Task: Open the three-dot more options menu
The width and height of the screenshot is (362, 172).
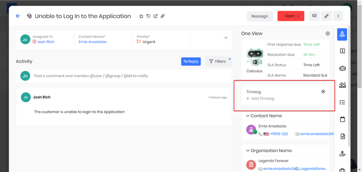Action: 338,16
